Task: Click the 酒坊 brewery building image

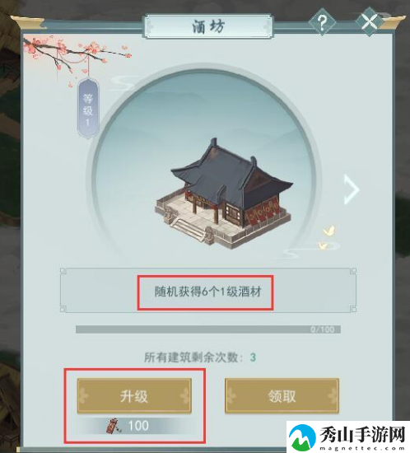Action: (224, 194)
